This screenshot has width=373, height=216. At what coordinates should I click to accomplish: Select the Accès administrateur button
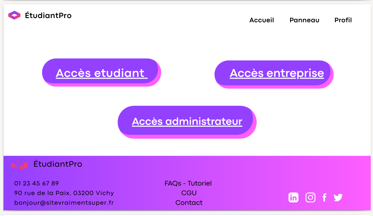187,121
